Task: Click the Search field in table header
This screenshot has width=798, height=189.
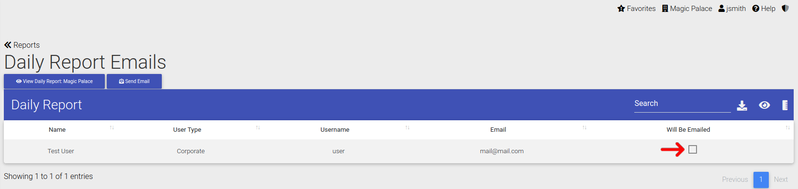Action: pos(682,104)
